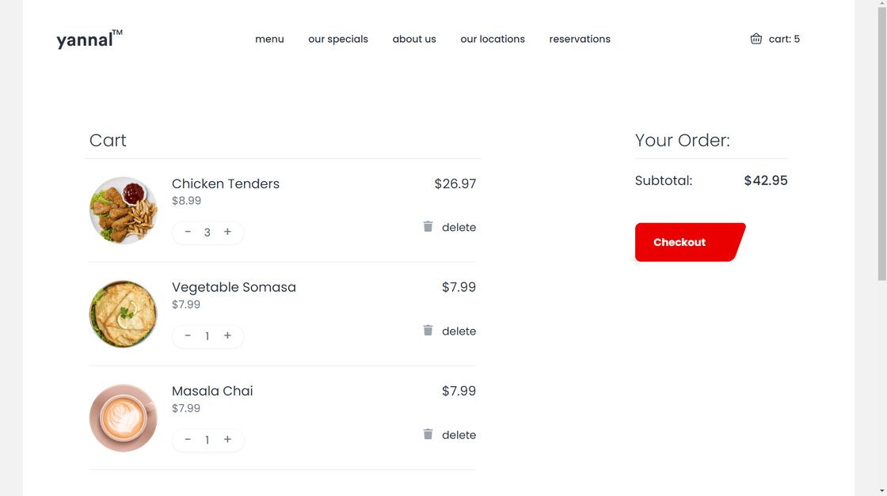Increase Masala Chai quantity with plus
The width and height of the screenshot is (887, 496).
tap(227, 440)
